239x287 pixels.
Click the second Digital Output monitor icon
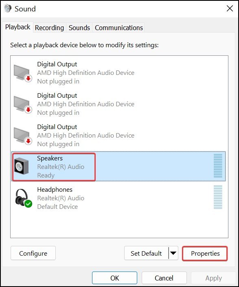coord(23,105)
